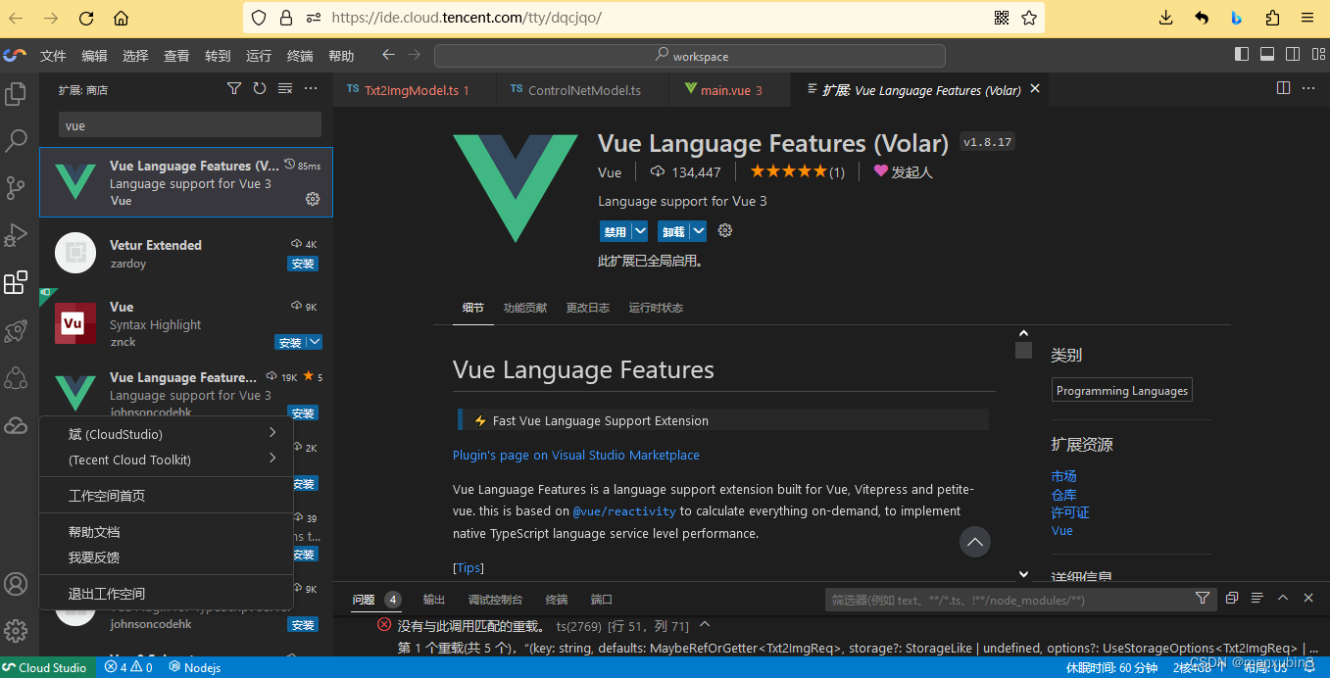The height and width of the screenshot is (678, 1330).
Task: Collapse all in the problems panel
Action: [x=1232, y=598]
